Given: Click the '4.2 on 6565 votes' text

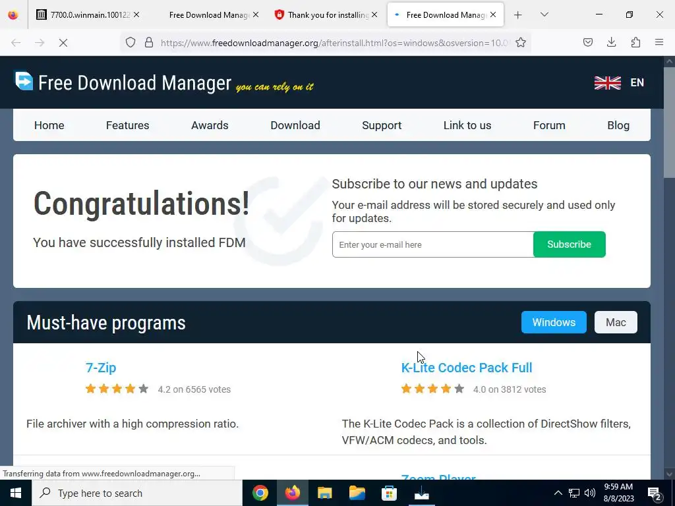Looking at the screenshot, I should click(x=194, y=389).
